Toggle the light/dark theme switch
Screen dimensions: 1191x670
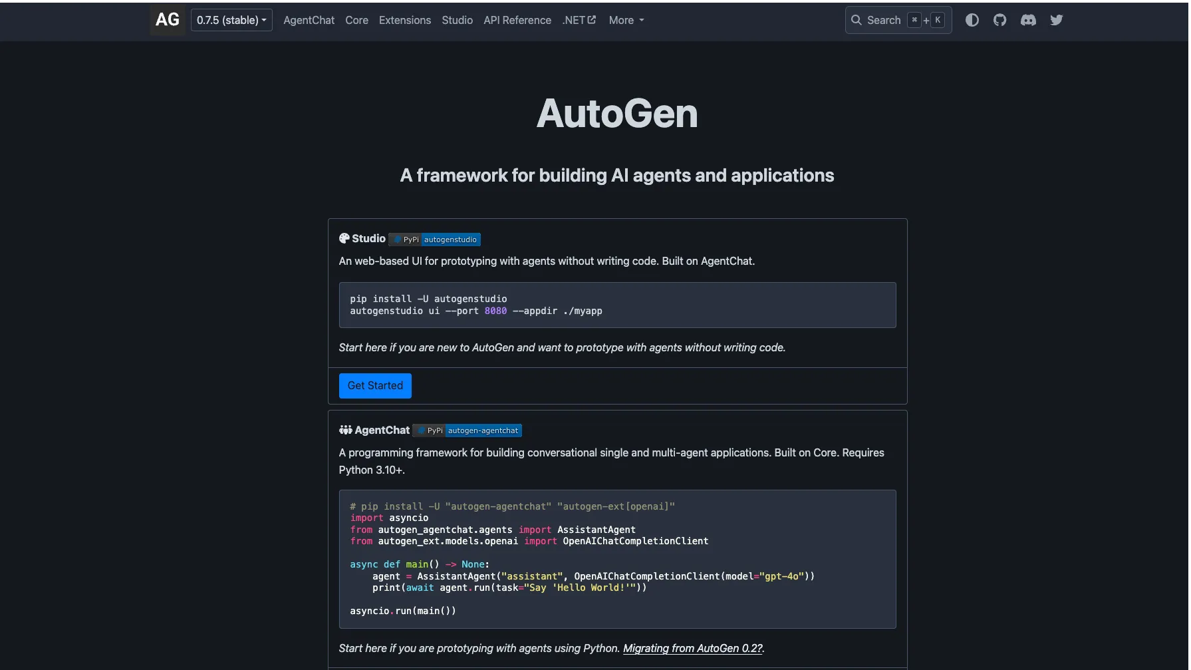pyautogui.click(x=972, y=20)
